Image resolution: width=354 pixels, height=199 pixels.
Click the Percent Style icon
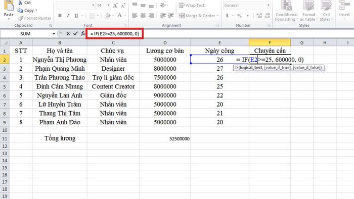239,16
